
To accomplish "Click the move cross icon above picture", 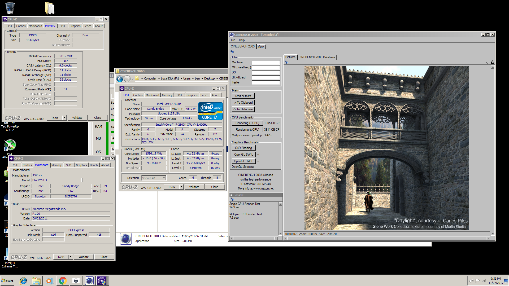I will pos(488,62).
